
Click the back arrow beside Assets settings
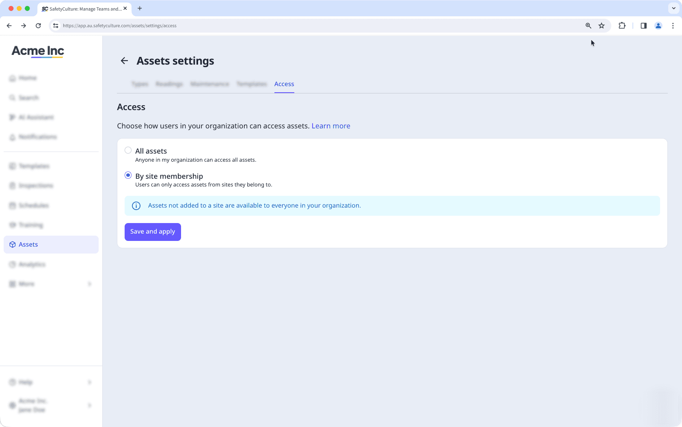pos(124,61)
